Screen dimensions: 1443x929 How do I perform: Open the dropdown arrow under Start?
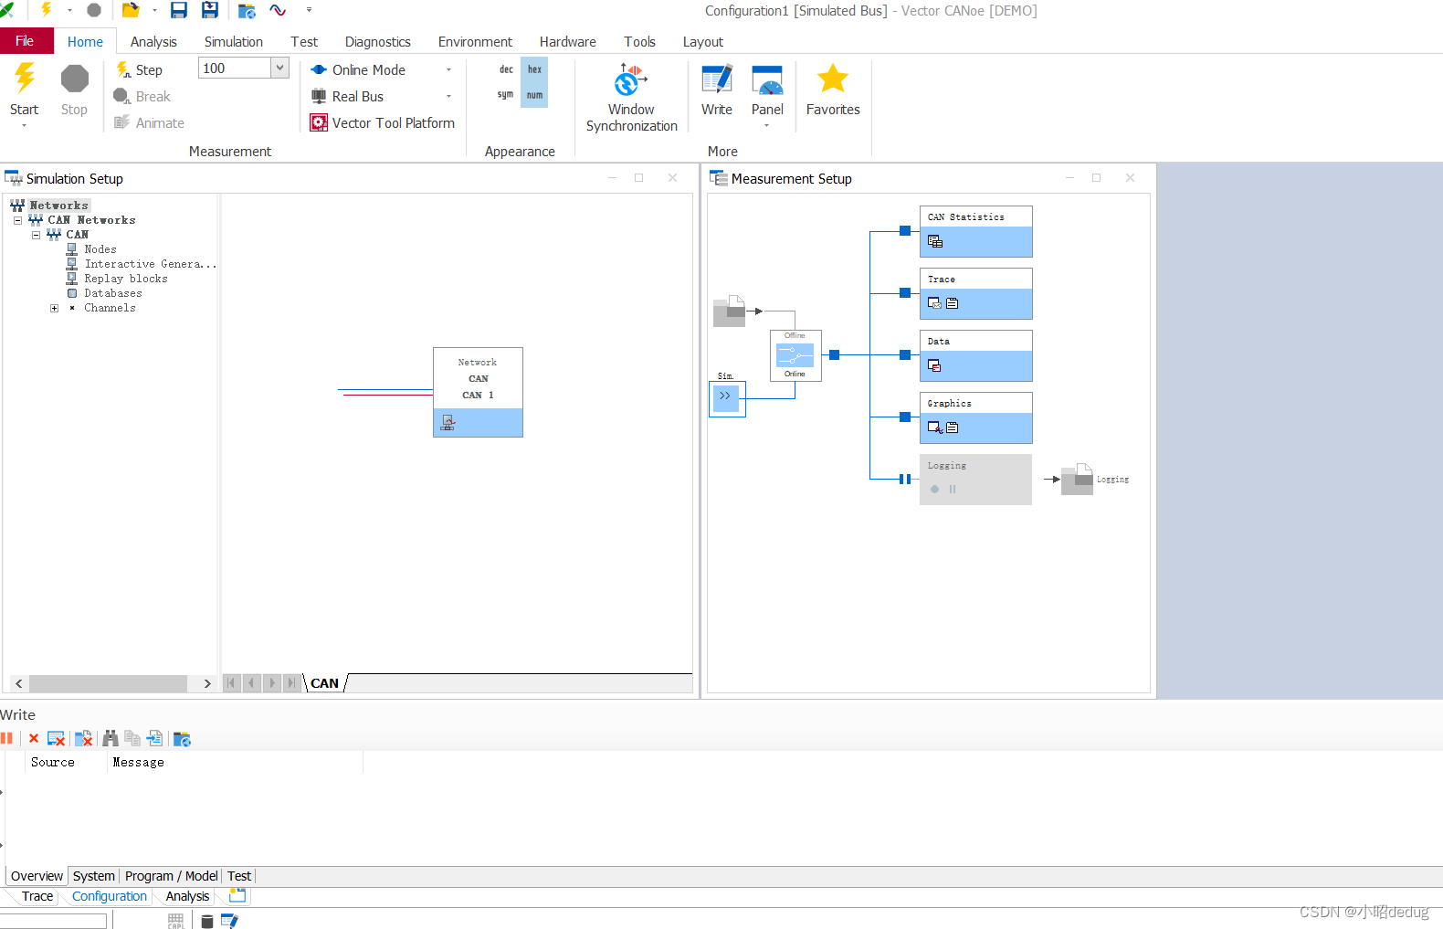(25, 126)
